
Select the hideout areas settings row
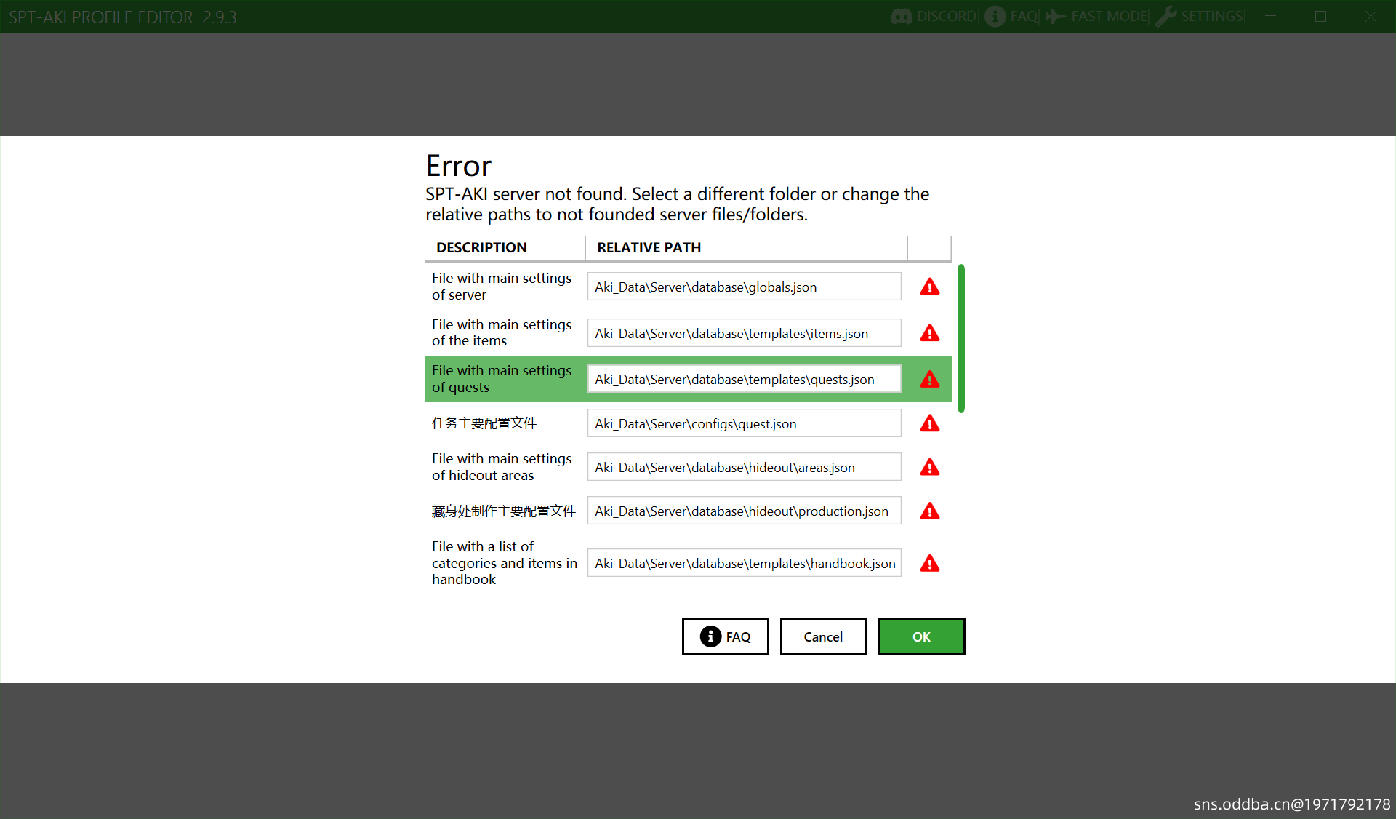502,467
